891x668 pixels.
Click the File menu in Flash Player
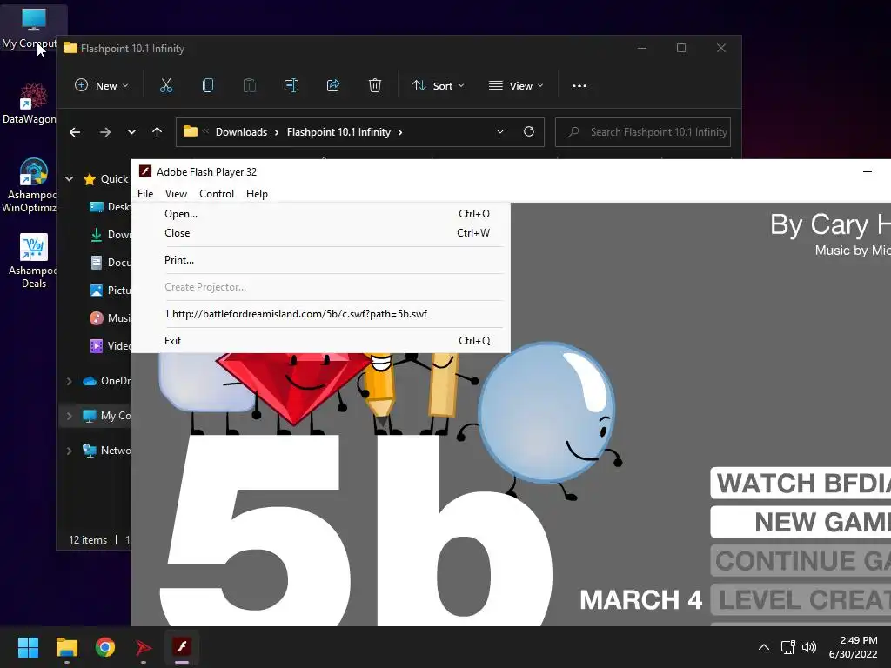coord(145,194)
